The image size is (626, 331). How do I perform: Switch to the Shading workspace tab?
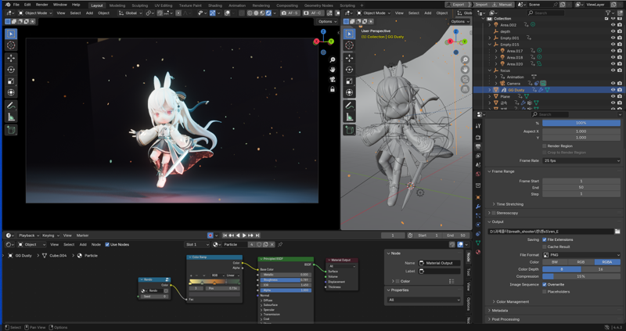point(214,5)
